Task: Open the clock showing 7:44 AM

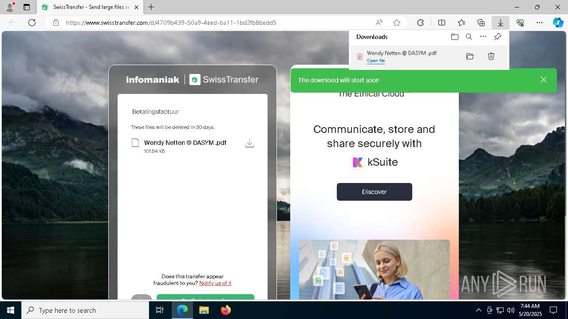Action: (530, 310)
